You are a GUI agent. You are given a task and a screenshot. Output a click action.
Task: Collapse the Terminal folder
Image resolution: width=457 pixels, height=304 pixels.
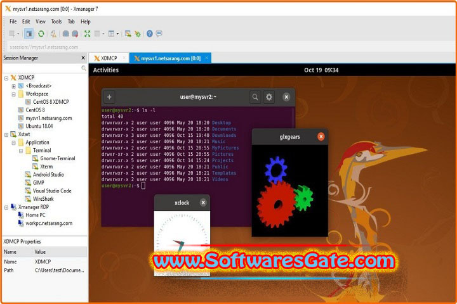pos(21,151)
